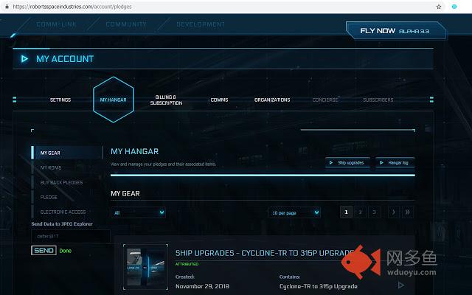
Task: Switch to the Comms tab
Action: [219, 100]
